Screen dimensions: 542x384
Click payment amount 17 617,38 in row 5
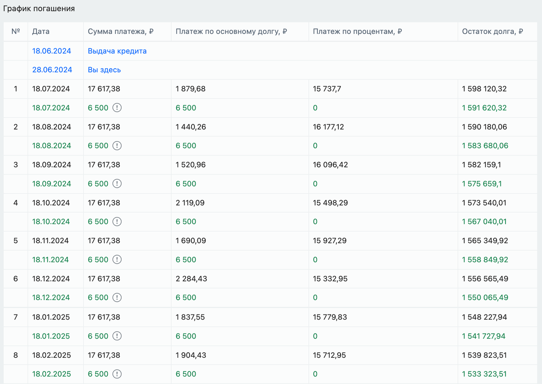click(104, 240)
